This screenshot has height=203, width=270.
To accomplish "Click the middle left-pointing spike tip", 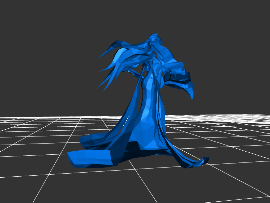I will pos(100,71).
